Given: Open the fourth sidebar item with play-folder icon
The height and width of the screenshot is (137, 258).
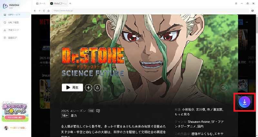Looking at the screenshot, I should pyautogui.click(x=15, y=38).
